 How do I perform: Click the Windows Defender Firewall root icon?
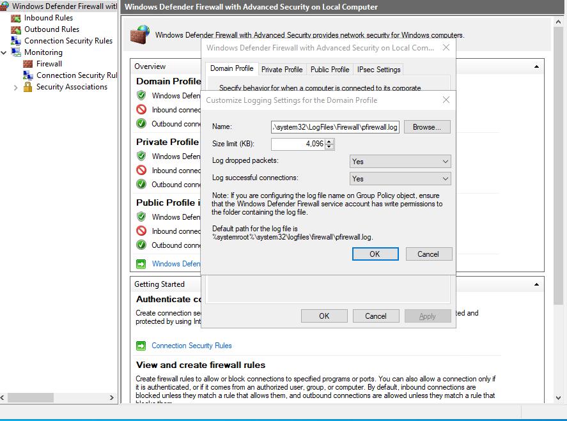5,6
